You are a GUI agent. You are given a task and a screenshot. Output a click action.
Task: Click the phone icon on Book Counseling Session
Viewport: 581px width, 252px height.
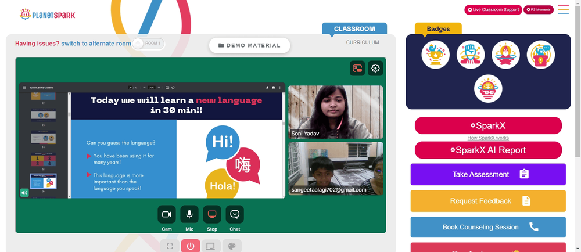coord(533,227)
